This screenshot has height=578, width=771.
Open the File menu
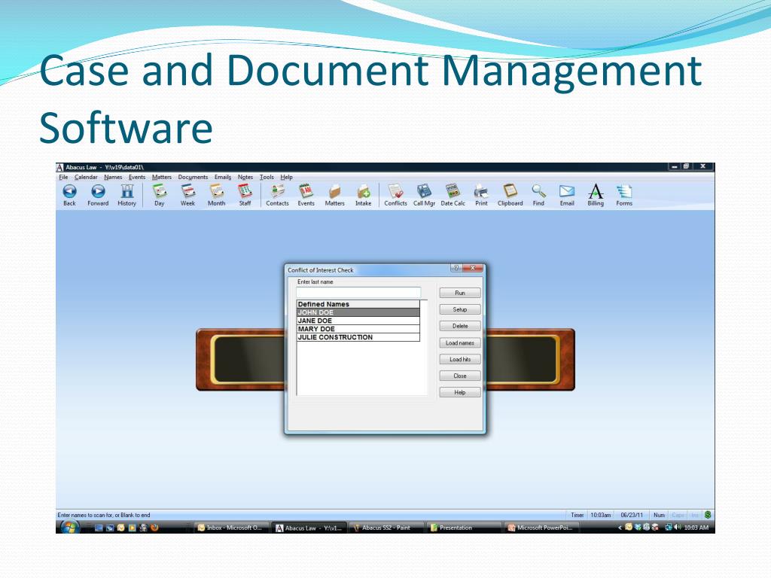[63, 177]
